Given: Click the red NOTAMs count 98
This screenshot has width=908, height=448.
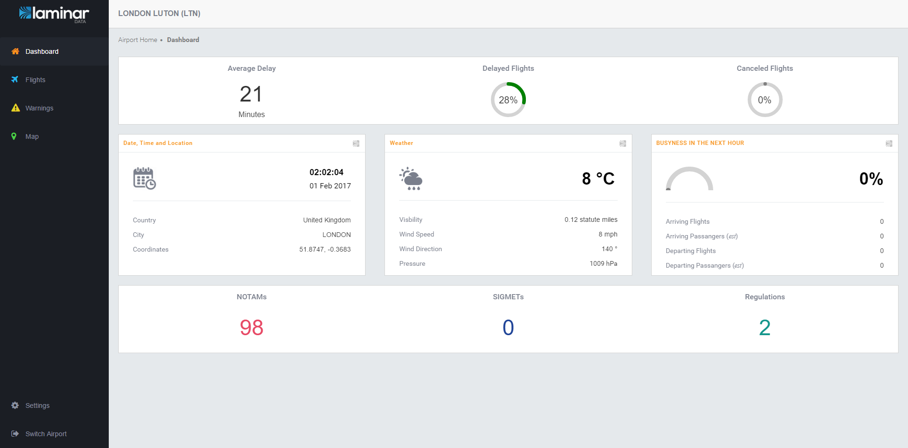Looking at the screenshot, I should tap(251, 328).
